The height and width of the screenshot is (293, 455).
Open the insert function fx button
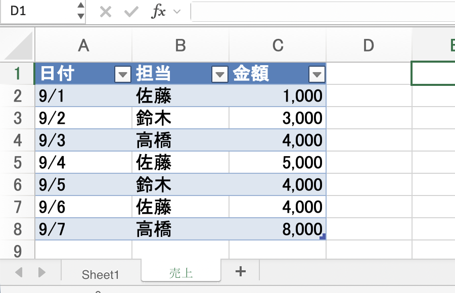(x=158, y=11)
